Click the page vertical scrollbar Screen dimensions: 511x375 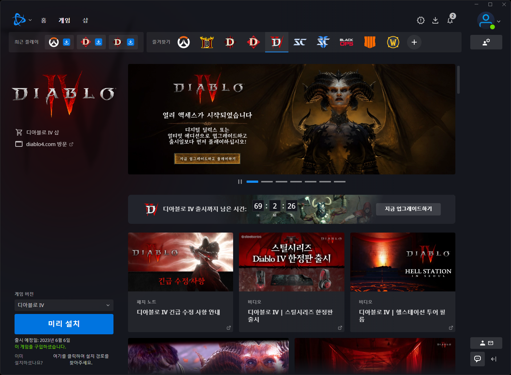tap(458, 80)
